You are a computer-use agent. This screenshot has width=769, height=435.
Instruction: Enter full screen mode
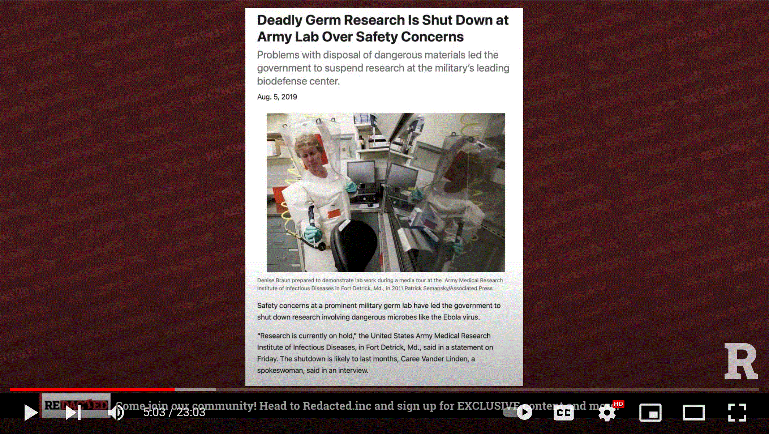tap(737, 413)
